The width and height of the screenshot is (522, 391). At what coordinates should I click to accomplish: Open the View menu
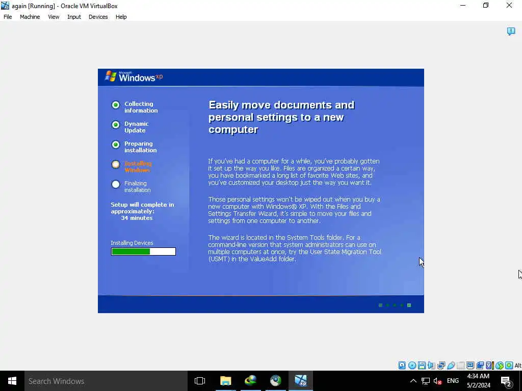[x=54, y=17]
